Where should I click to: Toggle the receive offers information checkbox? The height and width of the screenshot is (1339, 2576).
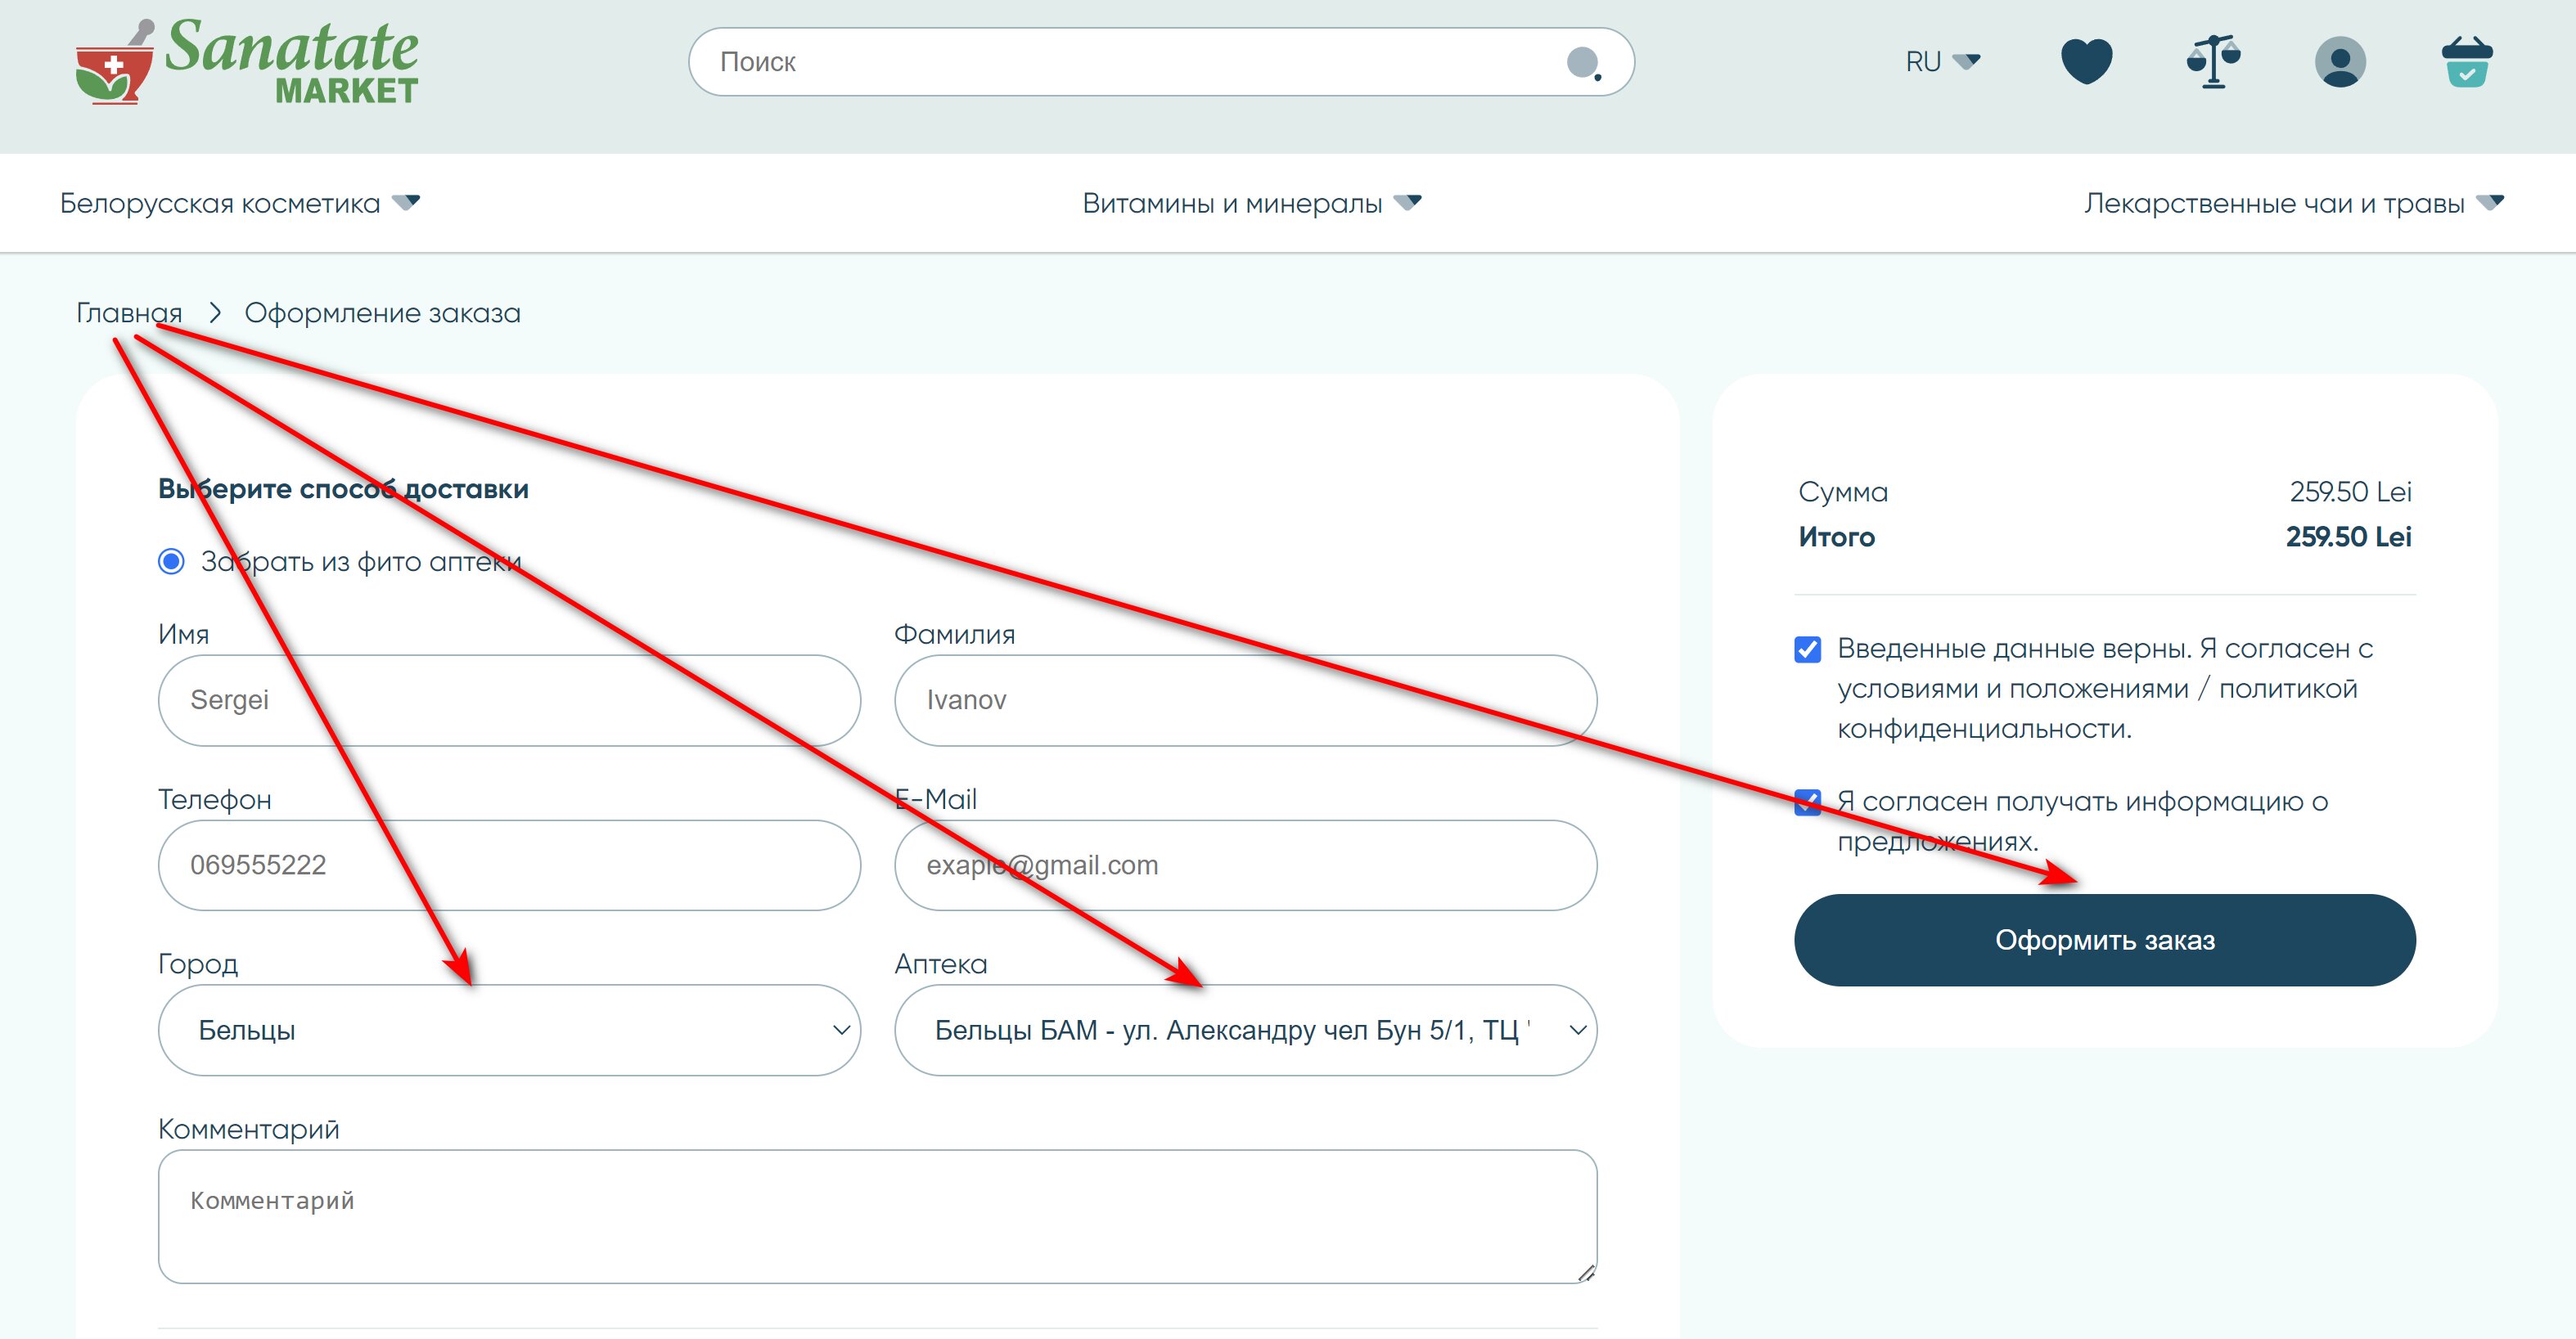tap(1807, 802)
